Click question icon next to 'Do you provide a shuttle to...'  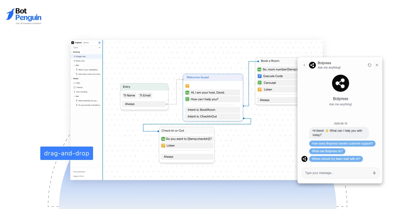tap(77, 105)
